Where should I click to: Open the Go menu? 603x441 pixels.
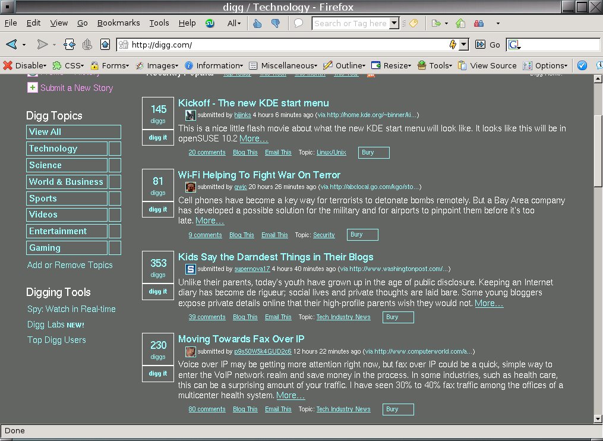(x=83, y=23)
